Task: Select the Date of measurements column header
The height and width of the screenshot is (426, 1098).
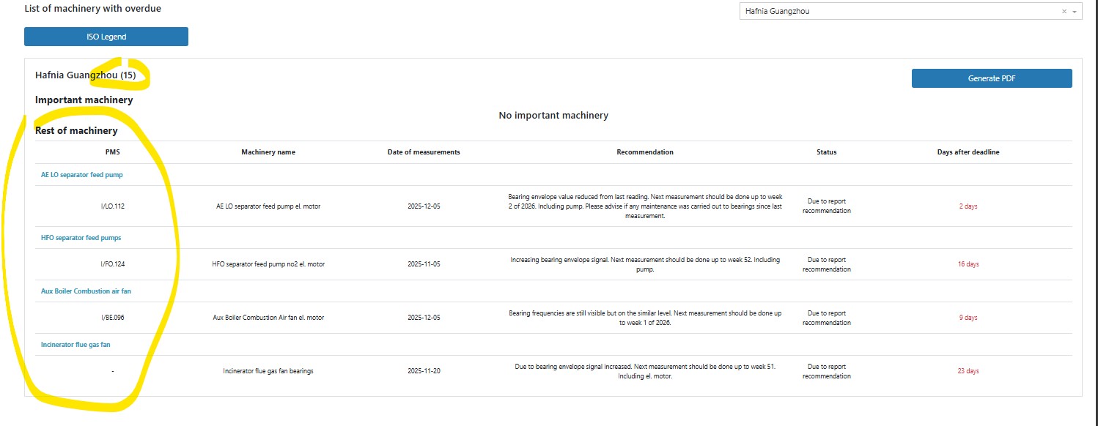Action: 424,152
